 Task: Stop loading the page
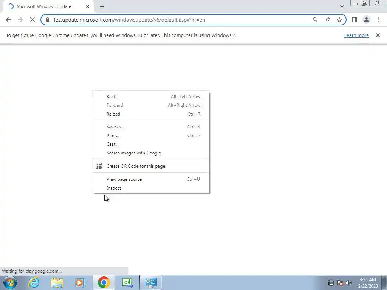point(33,20)
